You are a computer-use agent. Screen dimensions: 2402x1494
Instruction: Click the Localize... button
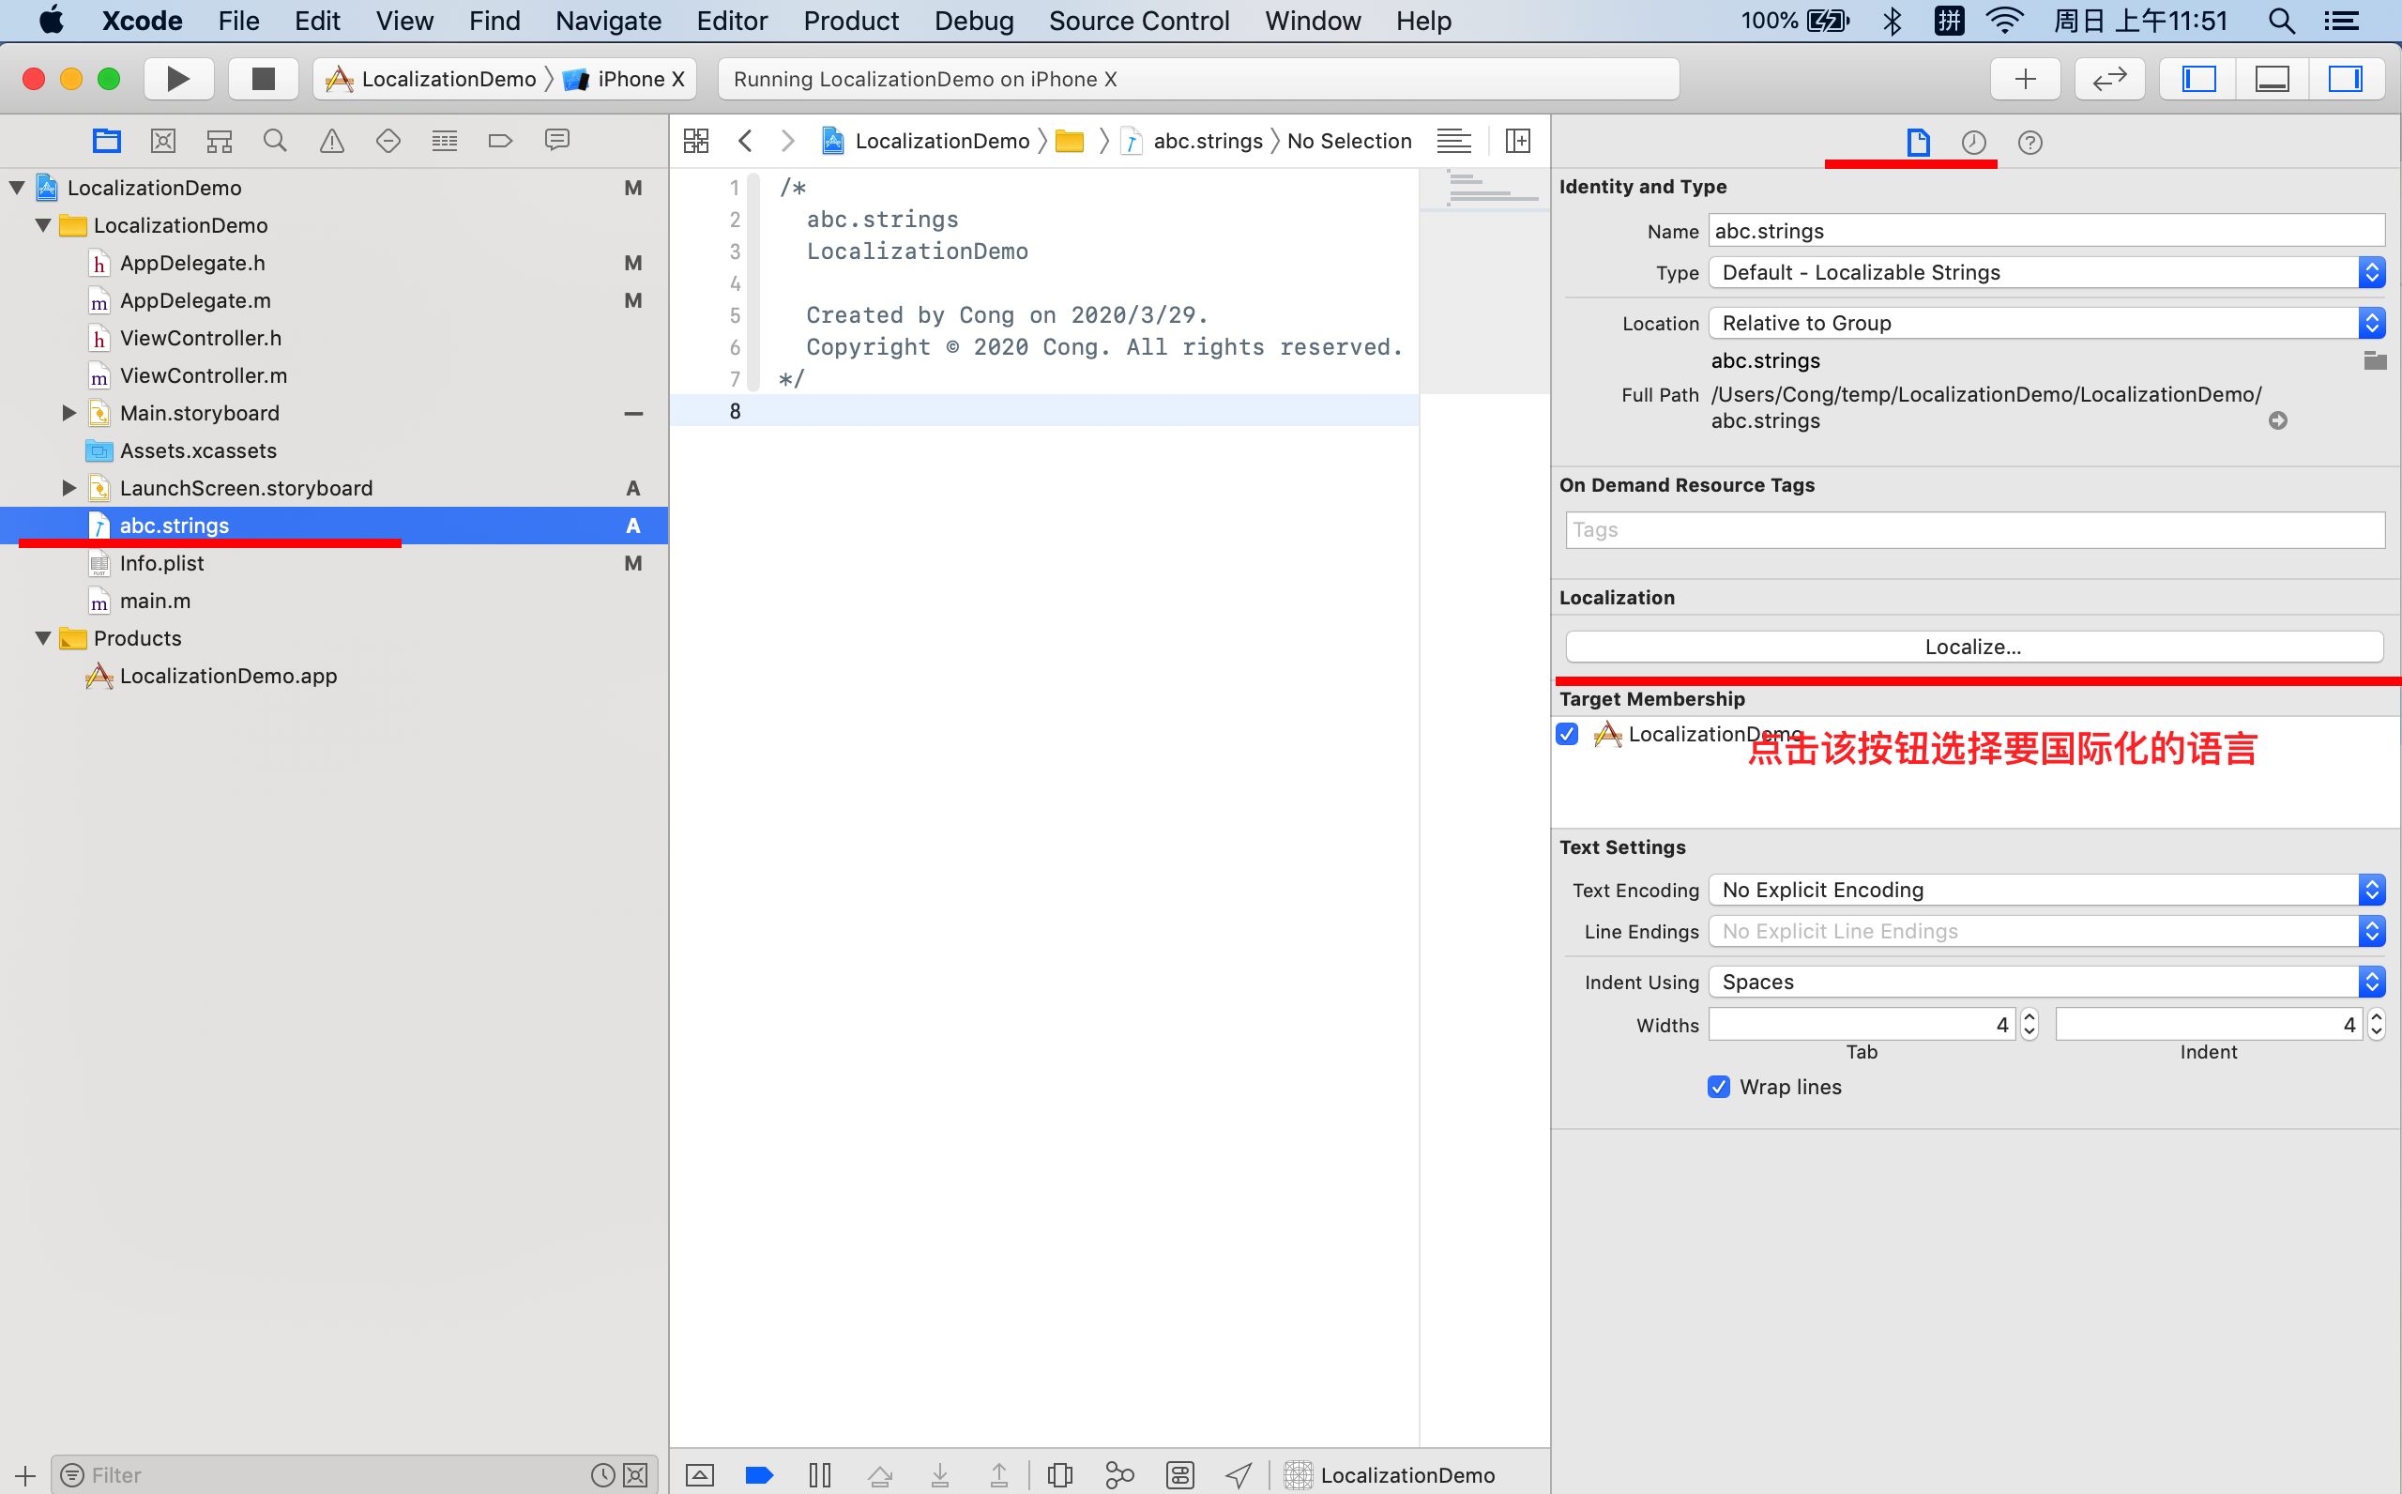(x=1973, y=648)
